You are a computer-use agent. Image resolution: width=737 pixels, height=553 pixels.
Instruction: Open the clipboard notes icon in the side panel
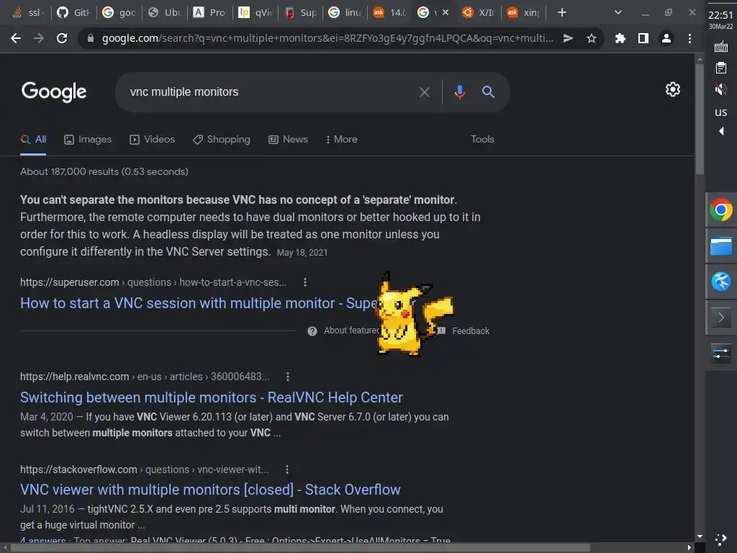click(721, 68)
